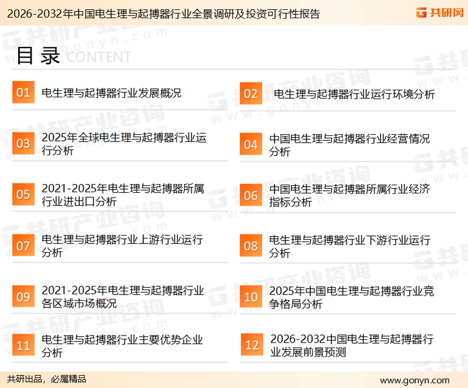Click the 目录 heading

38,56
